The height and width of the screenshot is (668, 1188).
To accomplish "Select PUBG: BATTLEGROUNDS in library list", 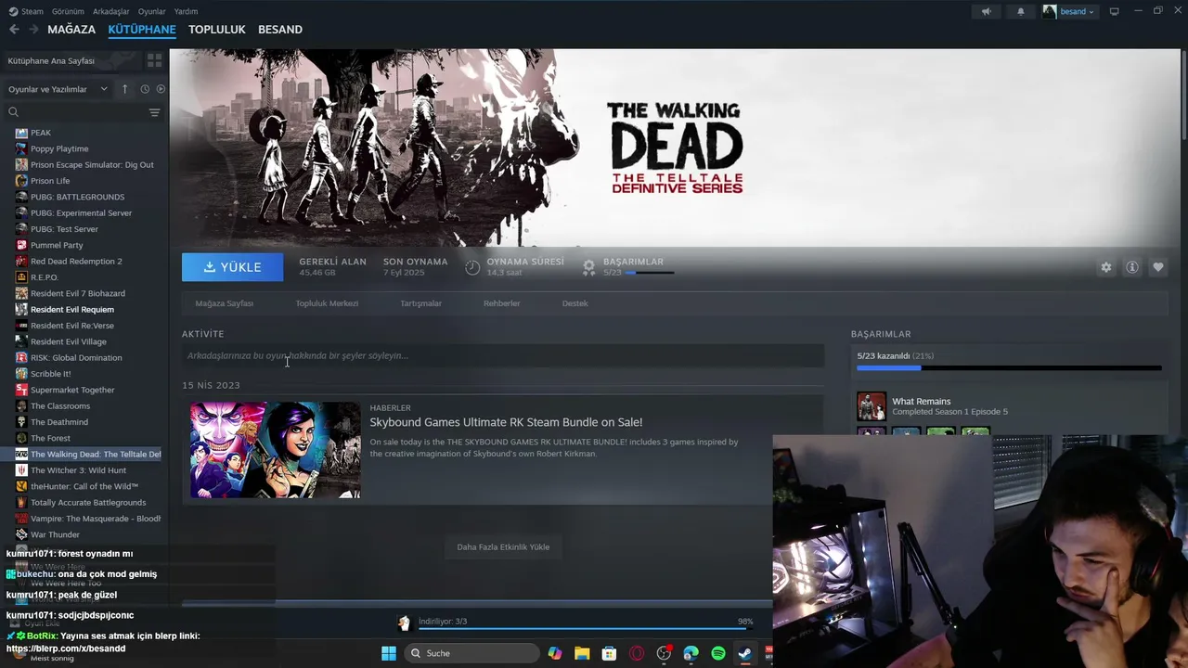I will pyautogui.click(x=77, y=197).
